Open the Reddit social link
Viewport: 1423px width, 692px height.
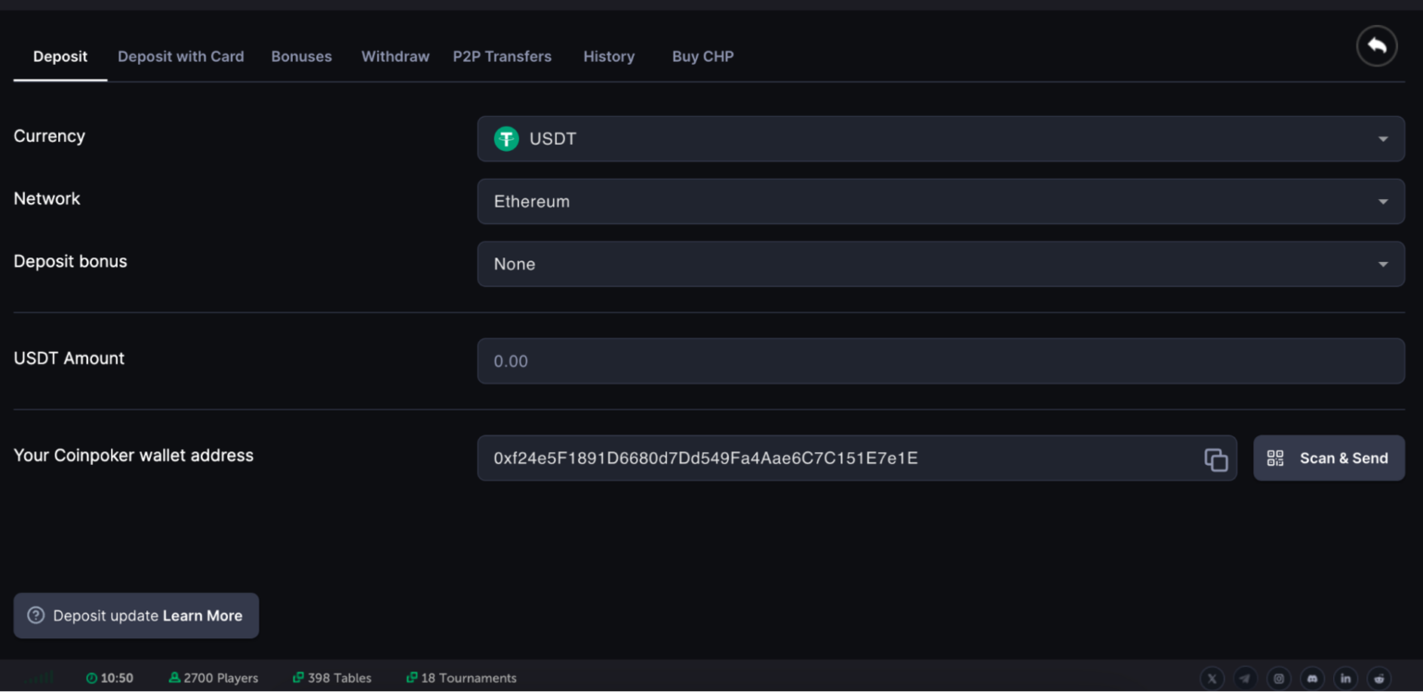[x=1379, y=678]
